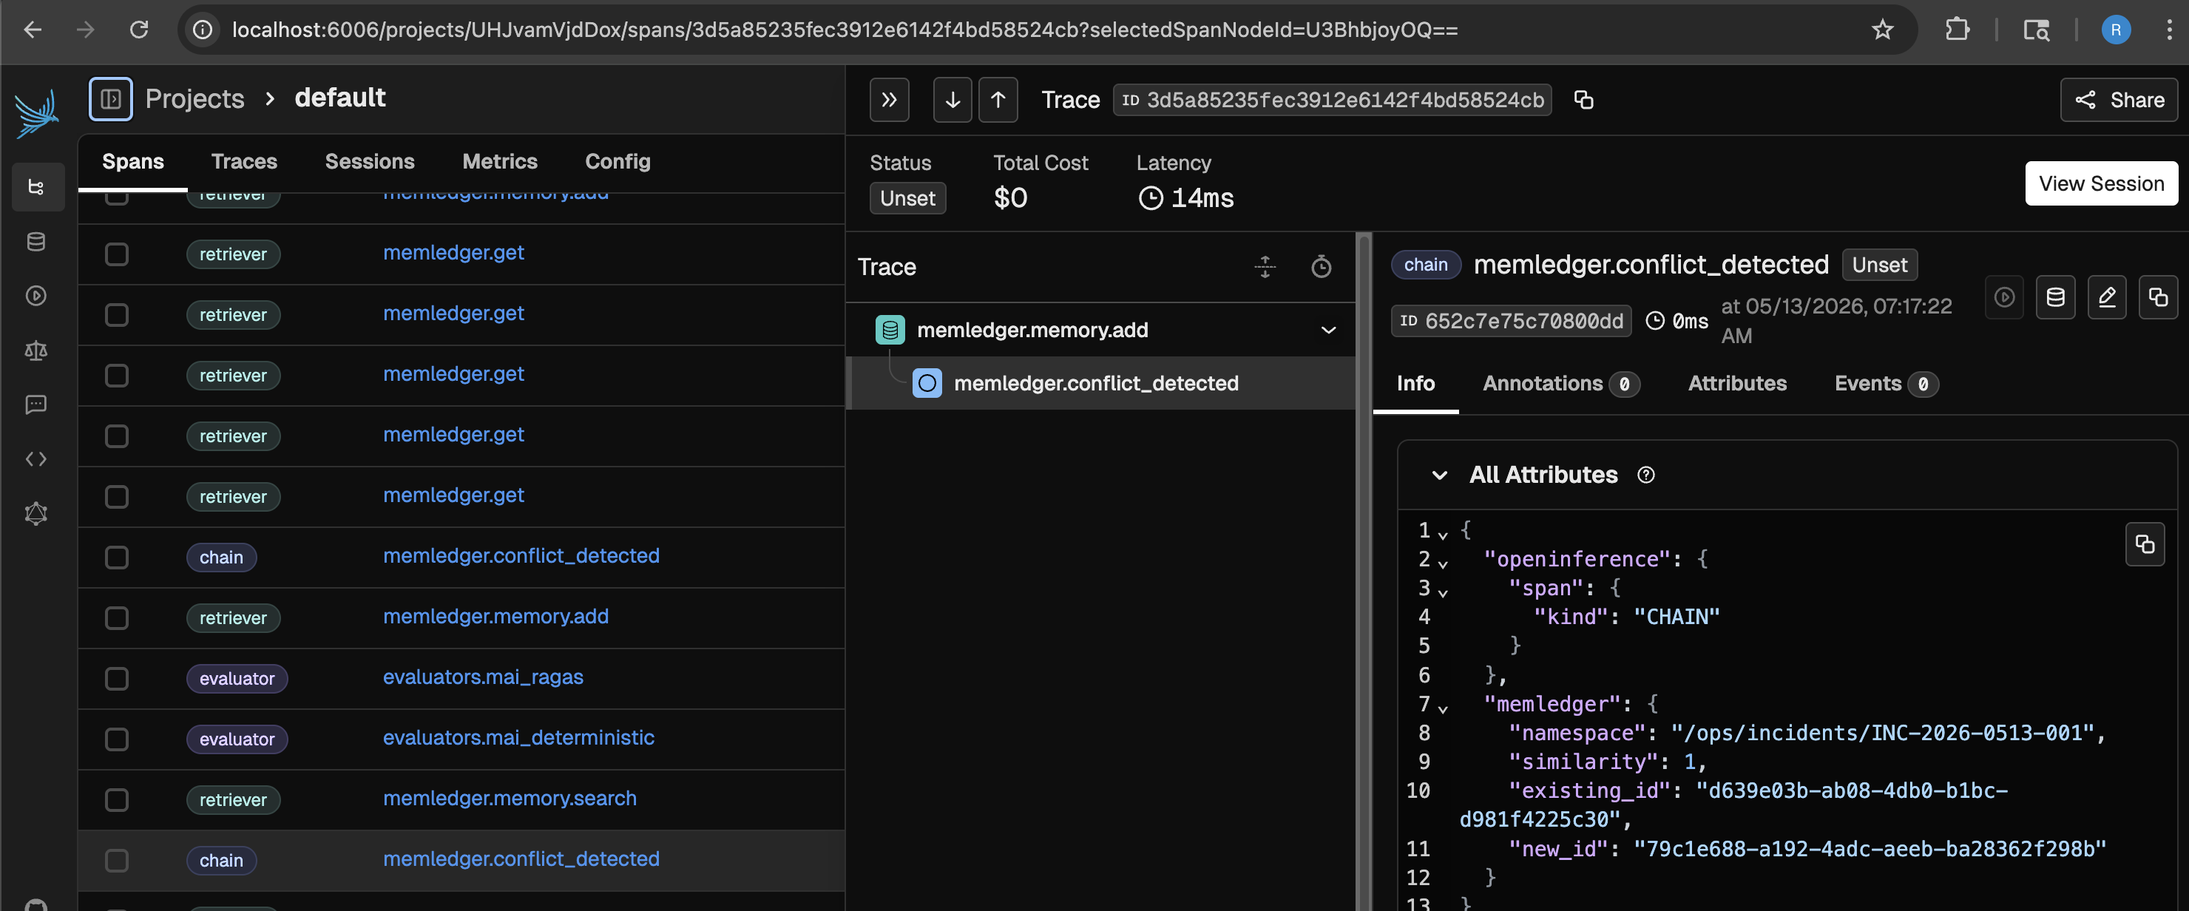Screen dimensions: 2189x911
Task: Add span to dataset icon
Action: (2056, 297)
